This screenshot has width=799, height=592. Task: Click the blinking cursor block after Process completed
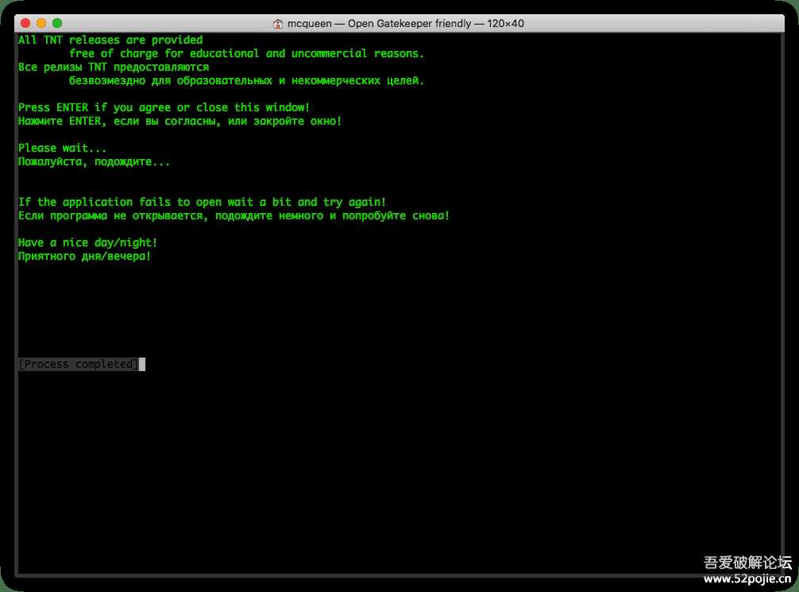click(x=141, y=364)
